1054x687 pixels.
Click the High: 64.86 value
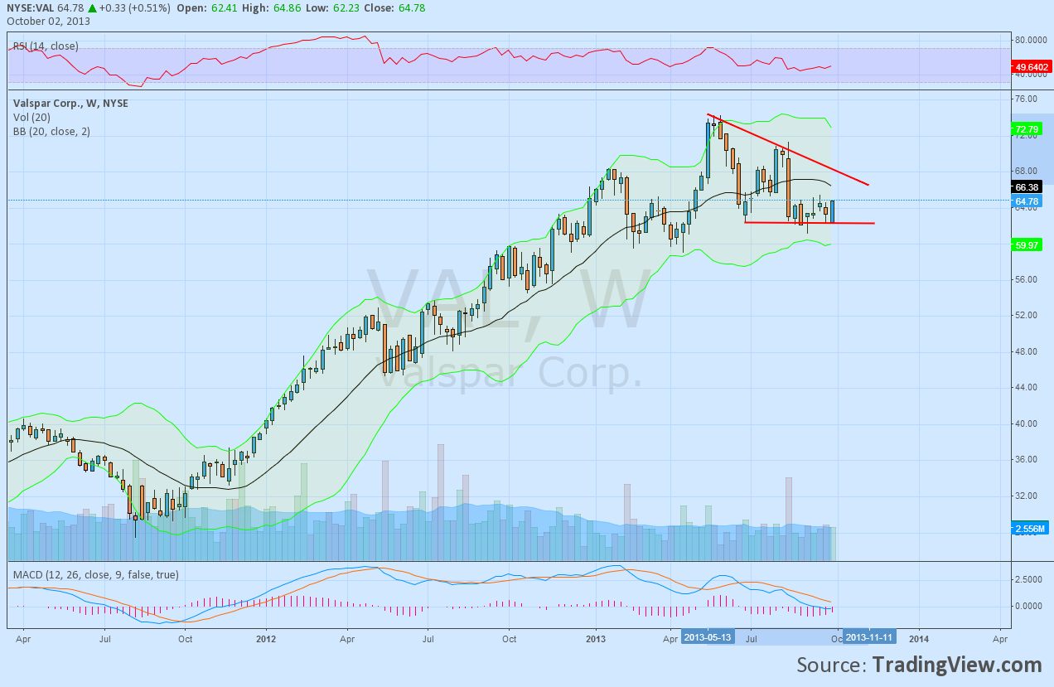coord(270,7)
